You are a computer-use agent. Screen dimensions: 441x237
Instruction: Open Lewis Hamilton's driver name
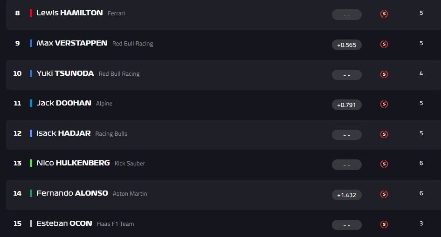point(69,13)
